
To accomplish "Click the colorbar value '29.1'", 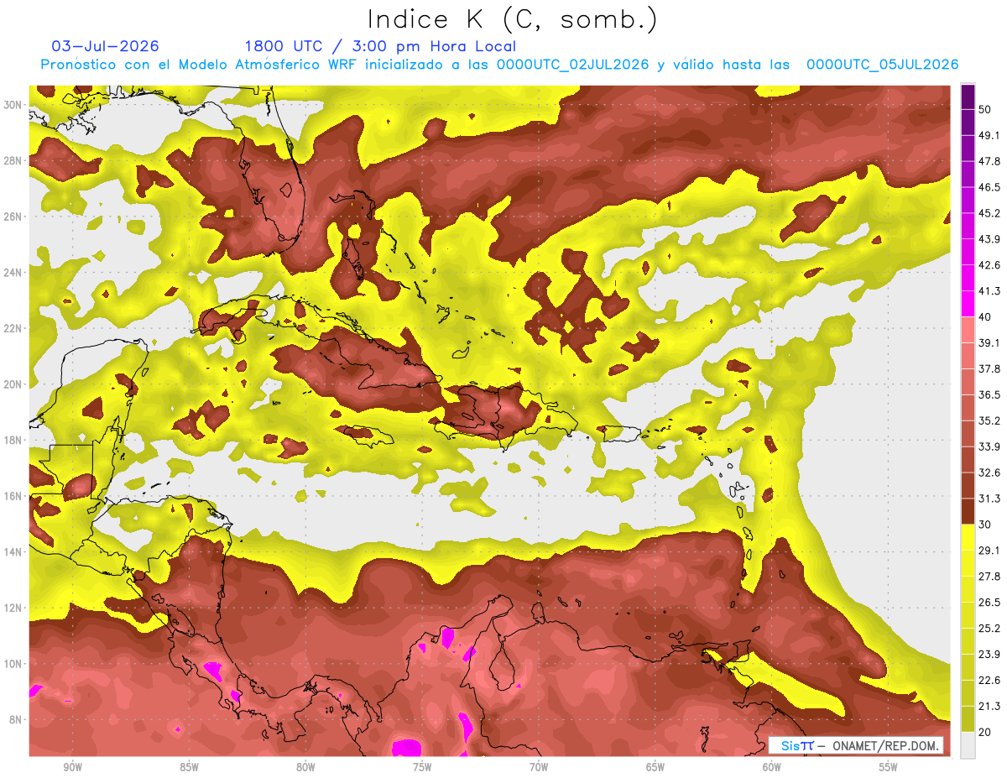I will (989, 550).
